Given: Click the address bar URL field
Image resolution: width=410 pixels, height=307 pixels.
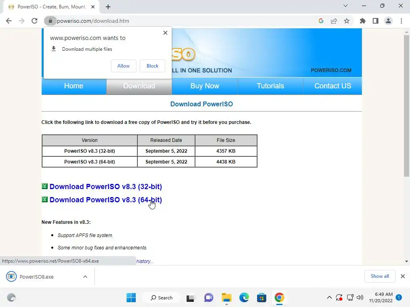Looking at the screenshot, I should [x=183, y=21].
